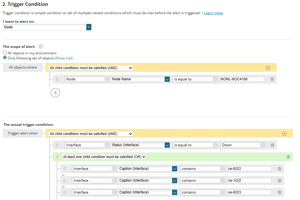Expand trigger condition block options chevron

284,134
